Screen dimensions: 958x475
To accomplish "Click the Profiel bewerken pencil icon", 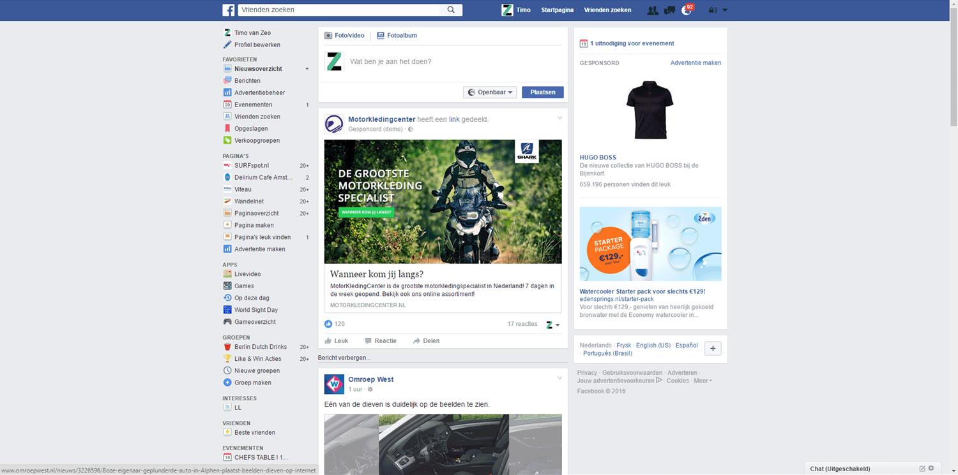I will (227, 45).
